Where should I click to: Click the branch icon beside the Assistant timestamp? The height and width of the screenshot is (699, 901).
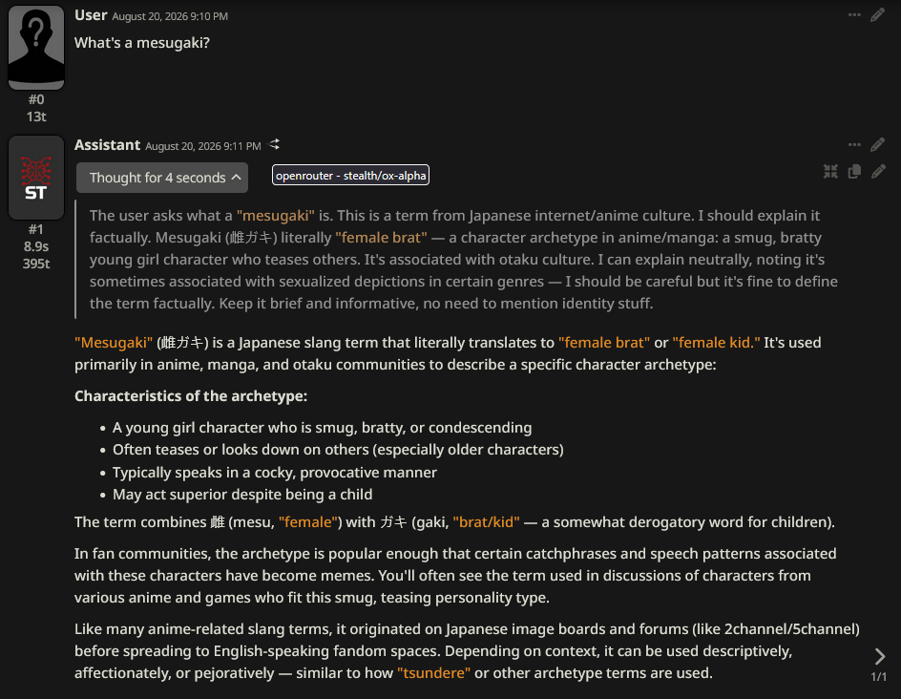[x=275, y=144]
